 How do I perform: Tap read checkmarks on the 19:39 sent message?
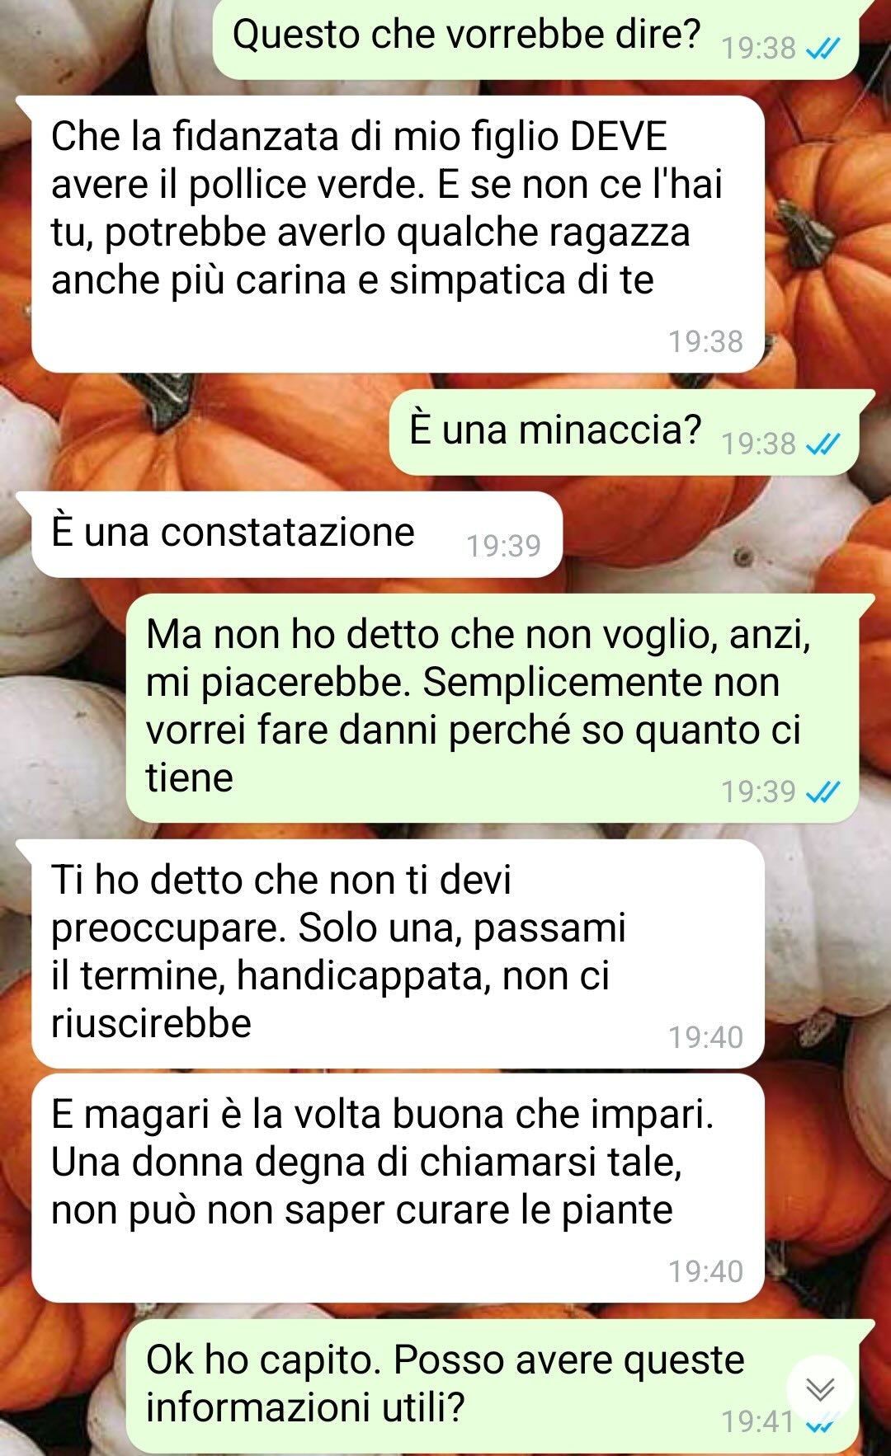coord(823,792)
